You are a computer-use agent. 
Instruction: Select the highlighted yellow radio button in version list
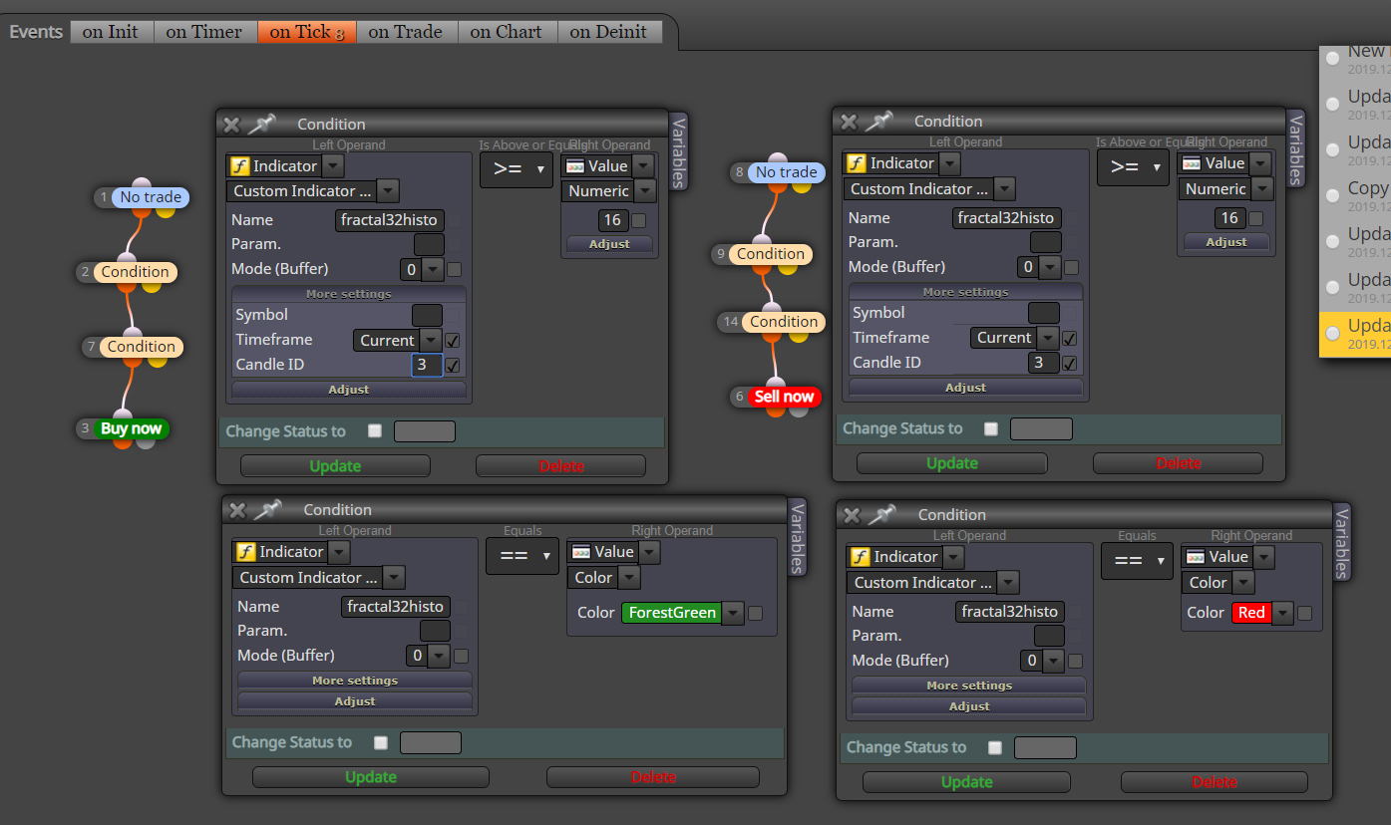(x=1333, y=334)
